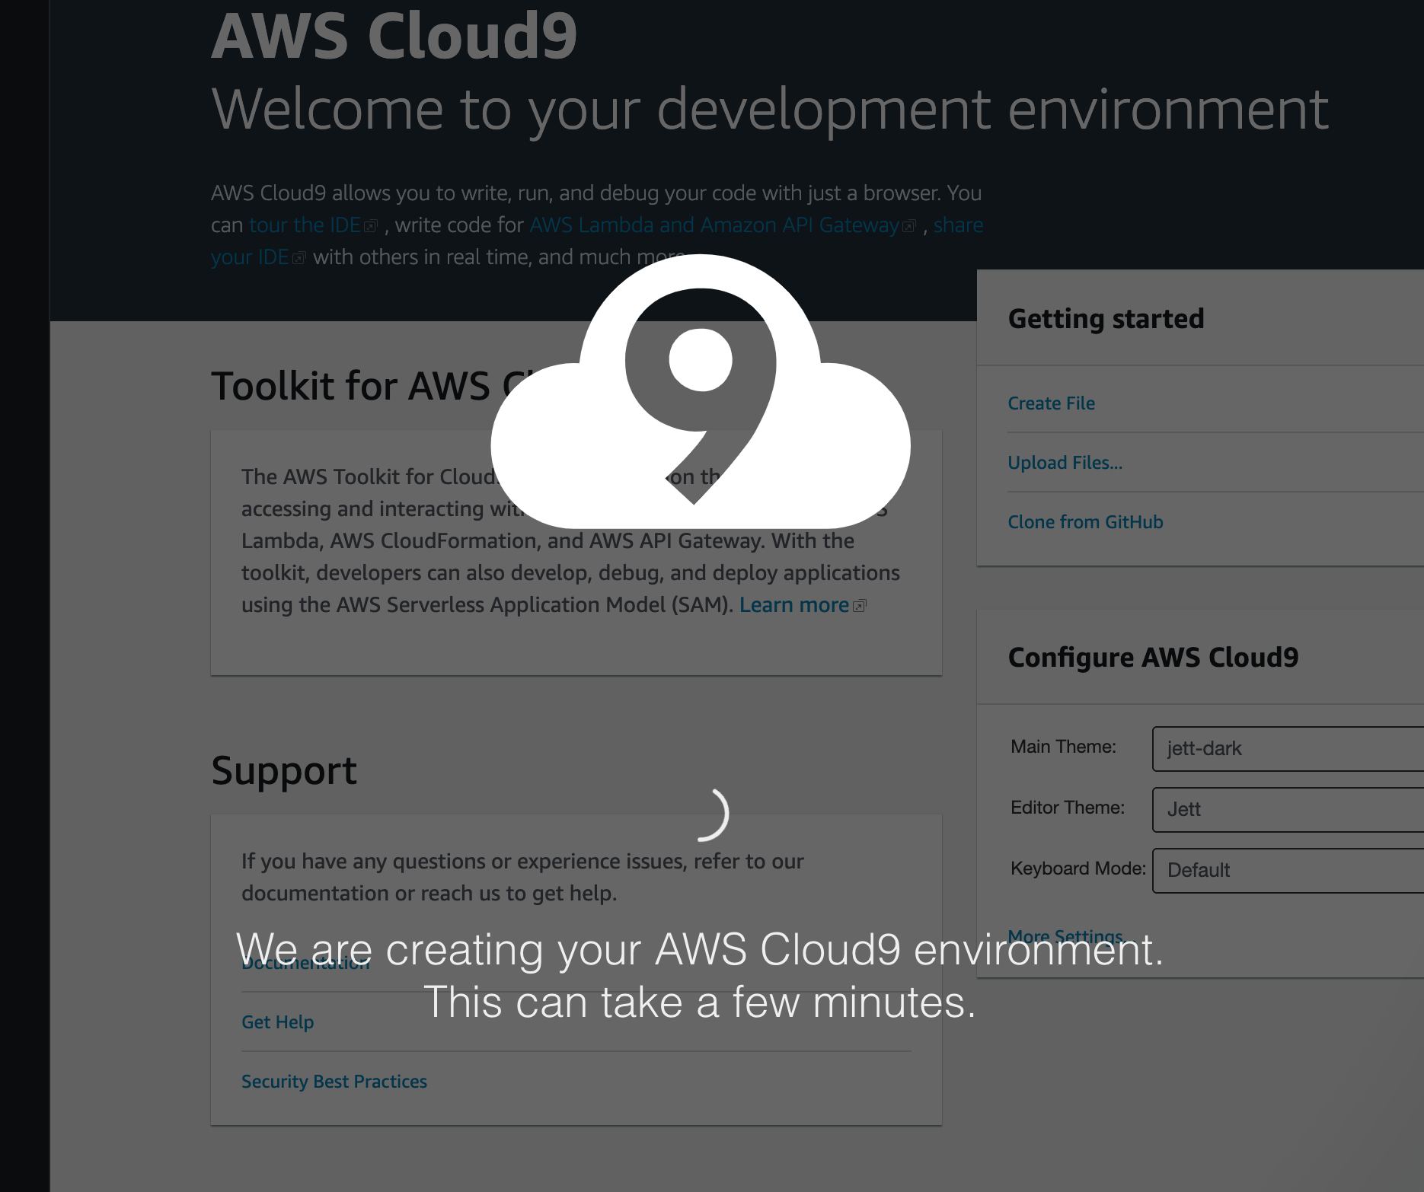This screenshot has height=1192, width=1424.
Task: Click the external link icon after Learn more
Action: point(860,606)
